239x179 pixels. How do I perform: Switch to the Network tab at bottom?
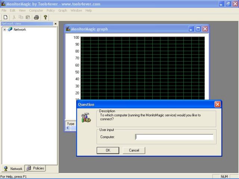[x=13, y=169]
